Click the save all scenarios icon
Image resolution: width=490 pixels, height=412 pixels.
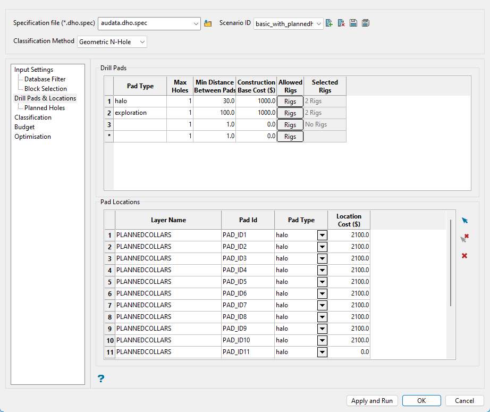click(x=366, y=23)
